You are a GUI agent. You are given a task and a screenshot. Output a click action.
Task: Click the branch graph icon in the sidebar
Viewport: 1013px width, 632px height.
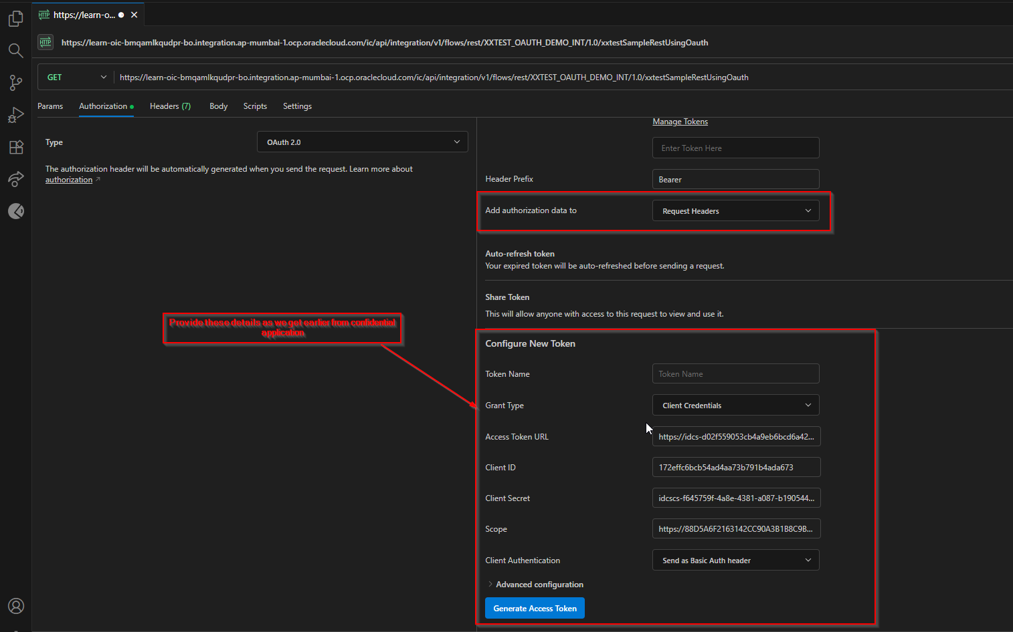pos(15,82)
